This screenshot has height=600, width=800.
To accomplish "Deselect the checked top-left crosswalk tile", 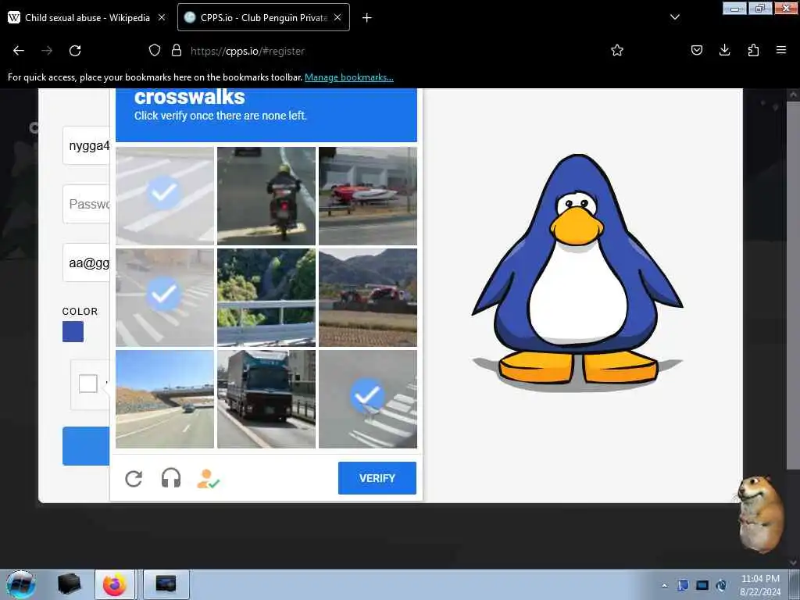I will click(165, 196).
